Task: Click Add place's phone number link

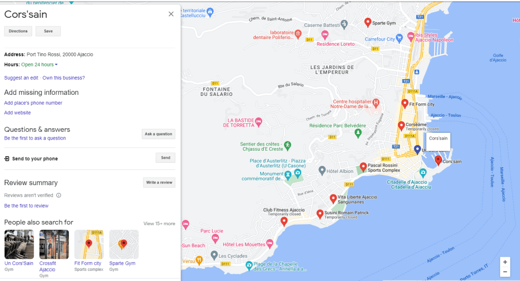Action: click(33, 103)
